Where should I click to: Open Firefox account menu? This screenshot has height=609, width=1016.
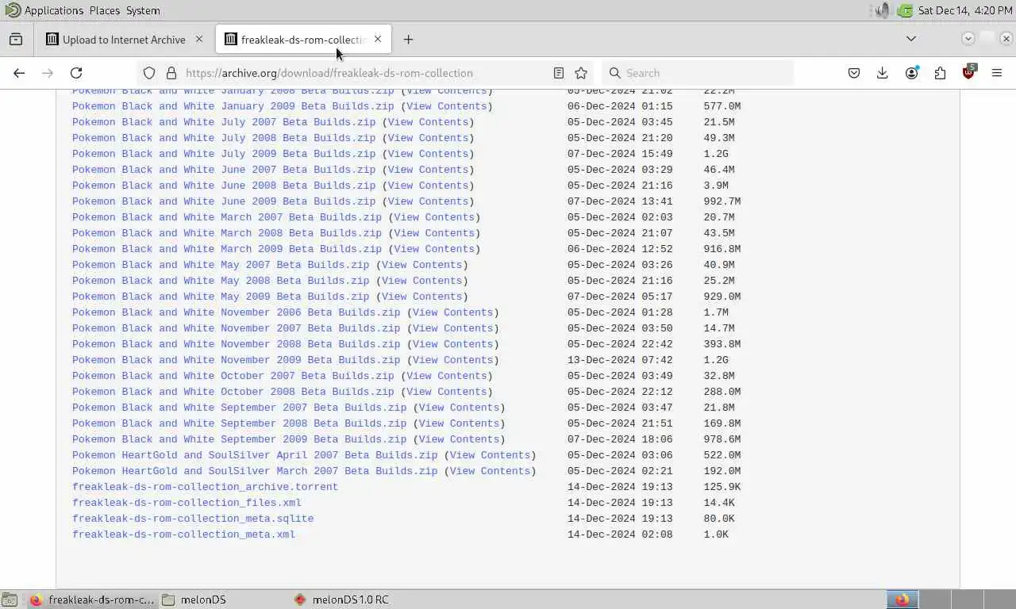point(911,73)
